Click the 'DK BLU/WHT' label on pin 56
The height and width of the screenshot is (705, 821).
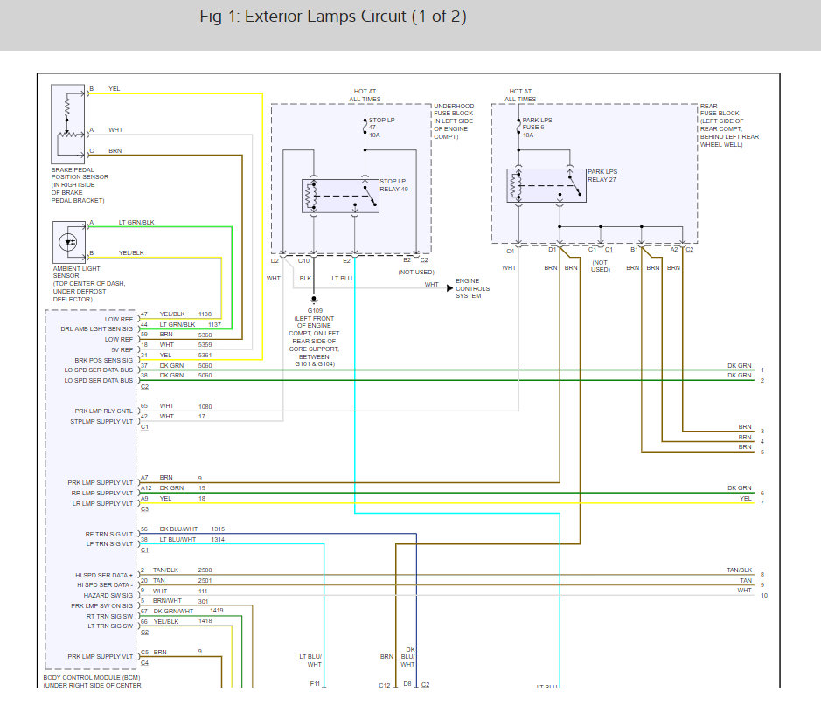click(178, 529)
